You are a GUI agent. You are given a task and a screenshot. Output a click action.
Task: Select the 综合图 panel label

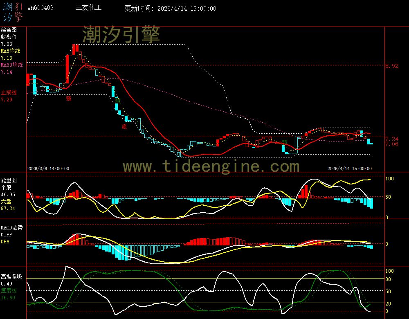click(9, 30)
